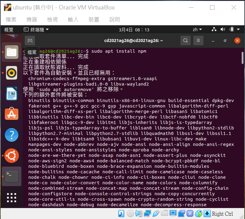Click the optical disc indicator in status bar
Image resolution: width=245 pixels, height=219 pixels.
(x=130, y=214)
